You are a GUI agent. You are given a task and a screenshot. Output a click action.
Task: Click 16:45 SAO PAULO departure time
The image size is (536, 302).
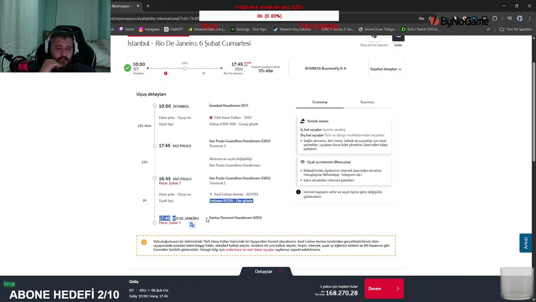(x=175, y=179)
